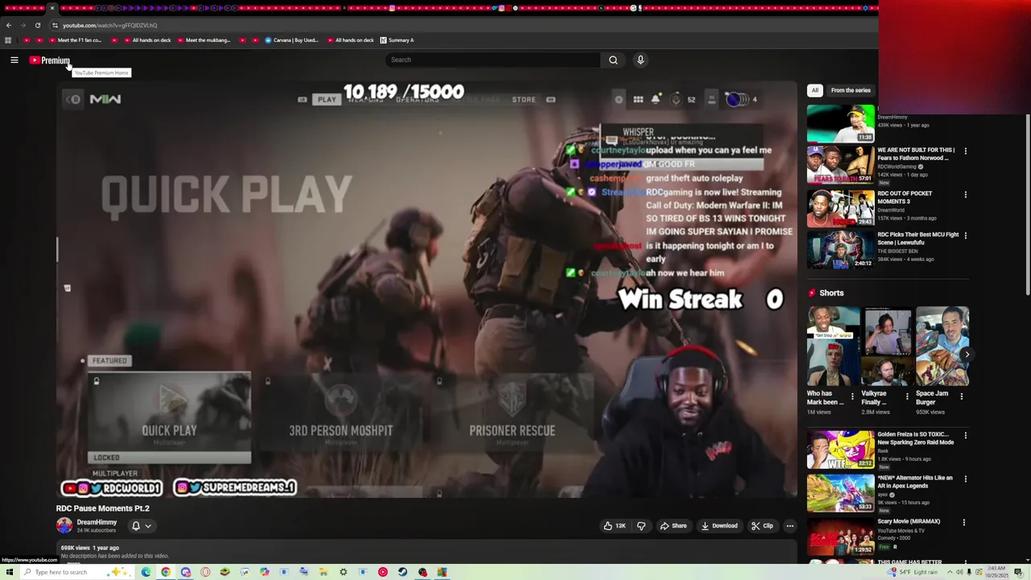Open menu for 'WE ARE NOT BUILT FOR THIS' video

(x=965, y=151)
